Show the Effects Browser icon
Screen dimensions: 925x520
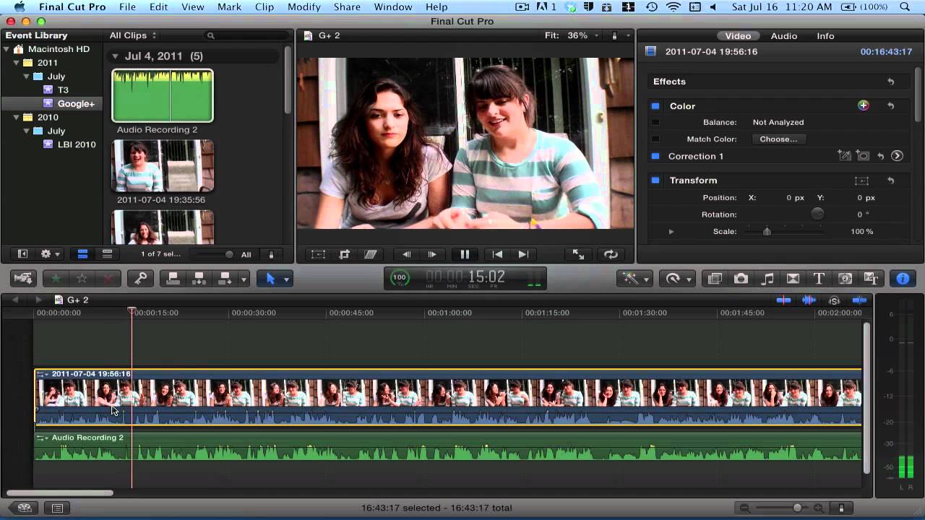click(715, 279)
